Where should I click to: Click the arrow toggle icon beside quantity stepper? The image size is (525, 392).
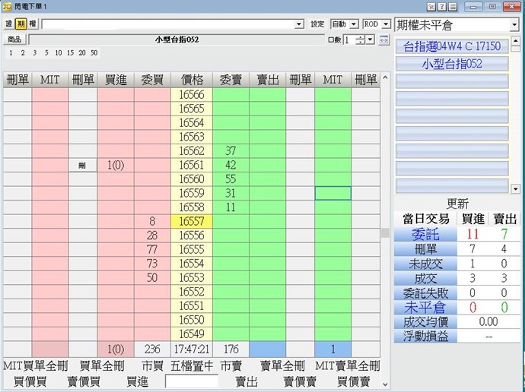[x=383, y=40]
